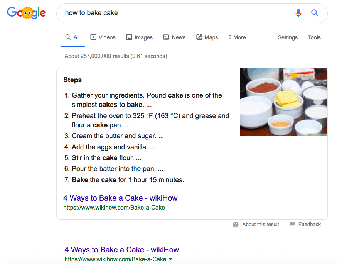Image resolution: width=337 pixels, height=264 pixels.
Task: Switch to the Videos tab
Action: click(103, 37)
